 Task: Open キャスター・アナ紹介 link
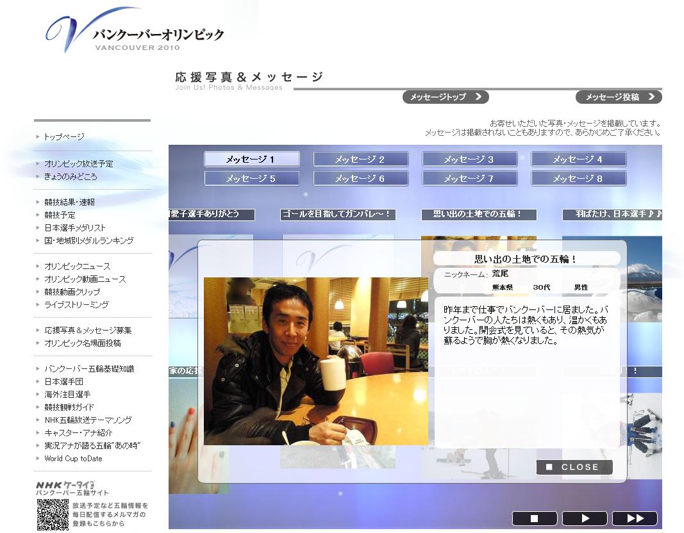78,433
